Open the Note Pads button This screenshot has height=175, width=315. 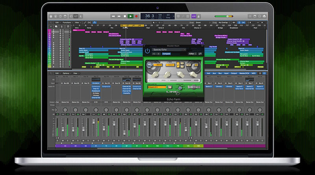tap(255, 16)
